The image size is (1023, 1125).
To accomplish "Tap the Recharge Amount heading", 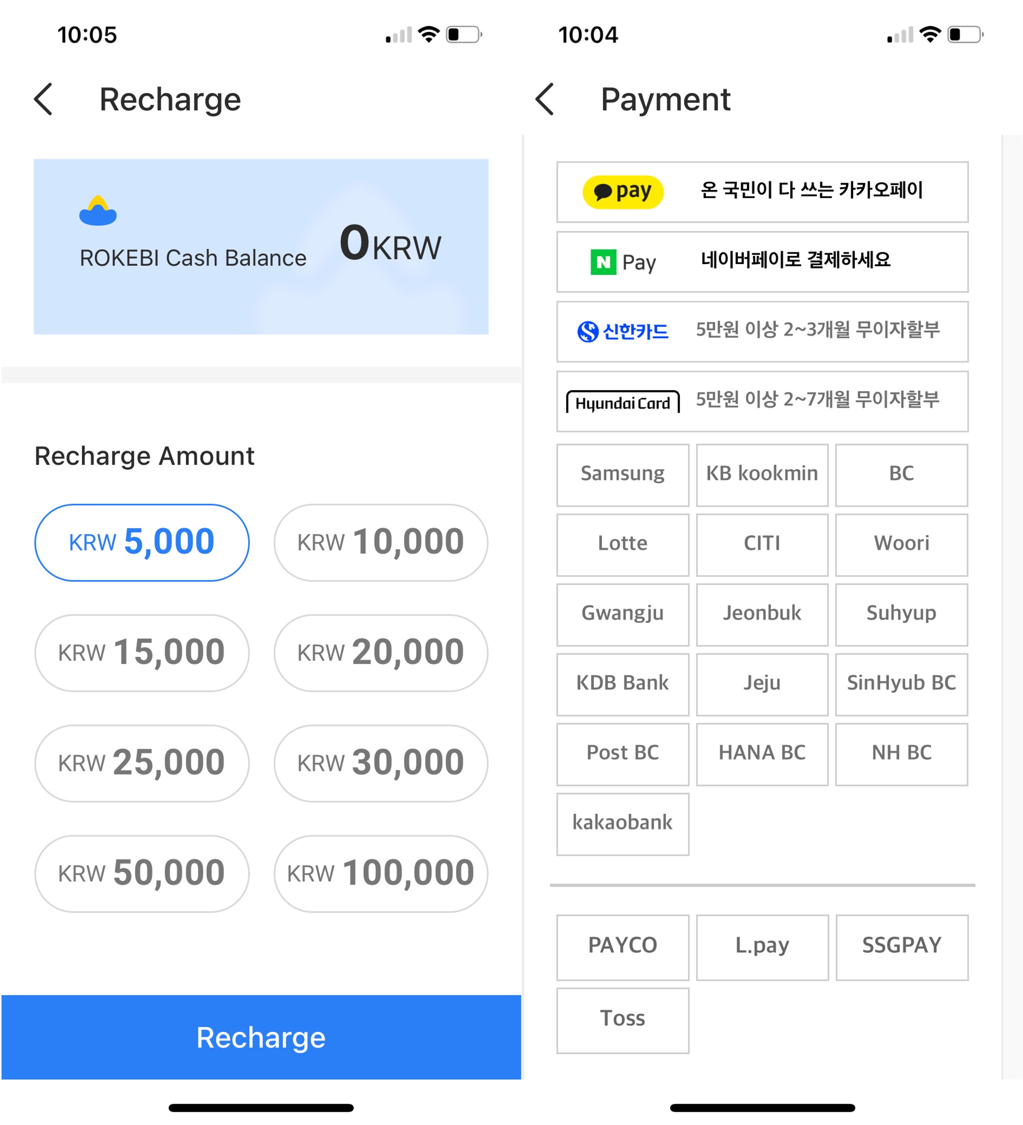I will coord(145,456).
